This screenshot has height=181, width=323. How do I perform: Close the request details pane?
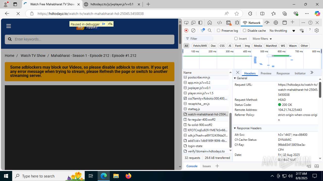pos(237,72)
